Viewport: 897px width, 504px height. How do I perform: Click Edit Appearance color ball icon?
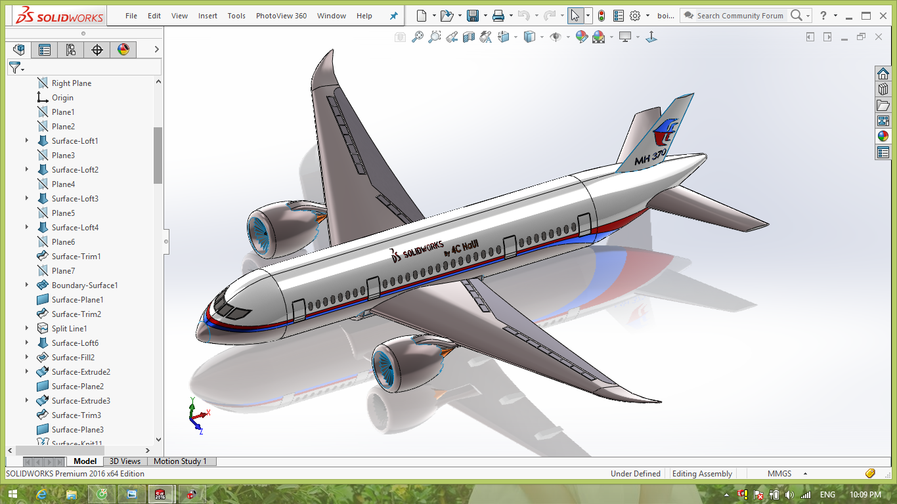(x=581, y=37)
